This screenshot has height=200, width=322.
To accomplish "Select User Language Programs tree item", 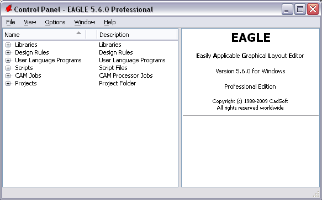I will point(48,60).
